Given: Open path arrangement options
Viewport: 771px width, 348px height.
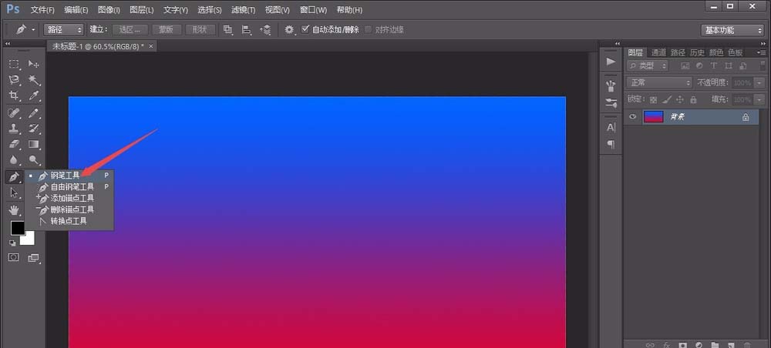Looking at the screenshot, I should pyautogui.click(x=265, y=29).
